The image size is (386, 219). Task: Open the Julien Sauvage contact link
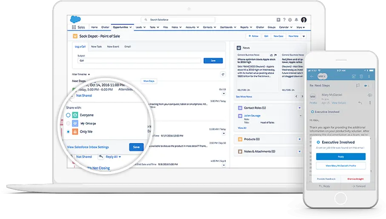click(x=252, y=115)
